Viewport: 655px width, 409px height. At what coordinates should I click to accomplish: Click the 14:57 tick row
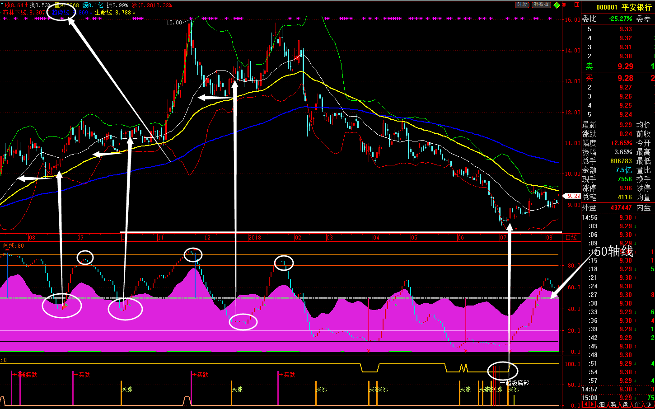tap(618, 389)
